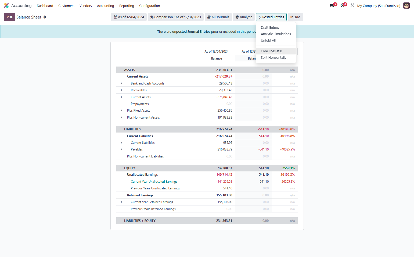This screenshot has height=257, width=414.
Task: Open the As of 12/04/2024 date filter
Action: coord(129,17)
